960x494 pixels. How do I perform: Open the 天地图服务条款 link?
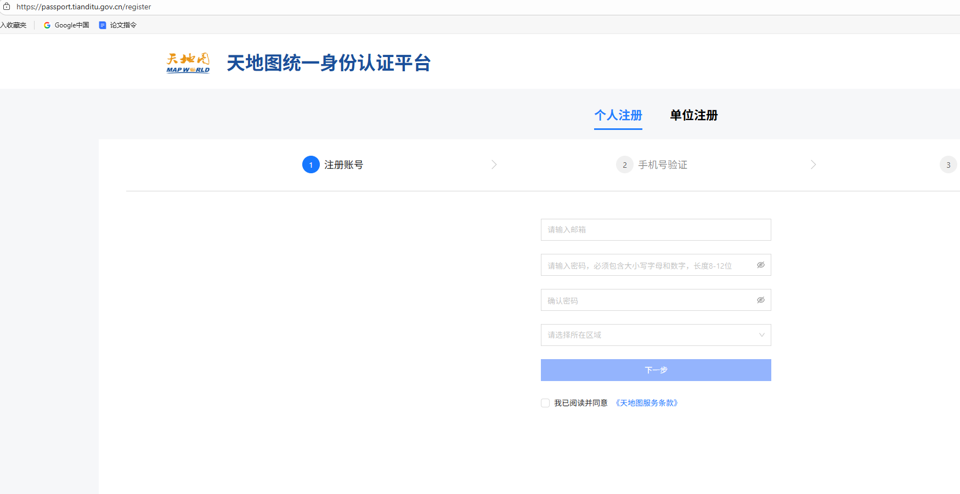647,403
